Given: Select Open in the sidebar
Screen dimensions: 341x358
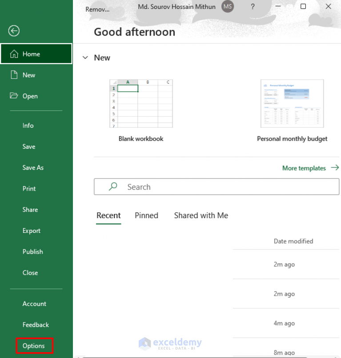Looking at the screenshot, I should pyautogui.click(x=36, y=96).
